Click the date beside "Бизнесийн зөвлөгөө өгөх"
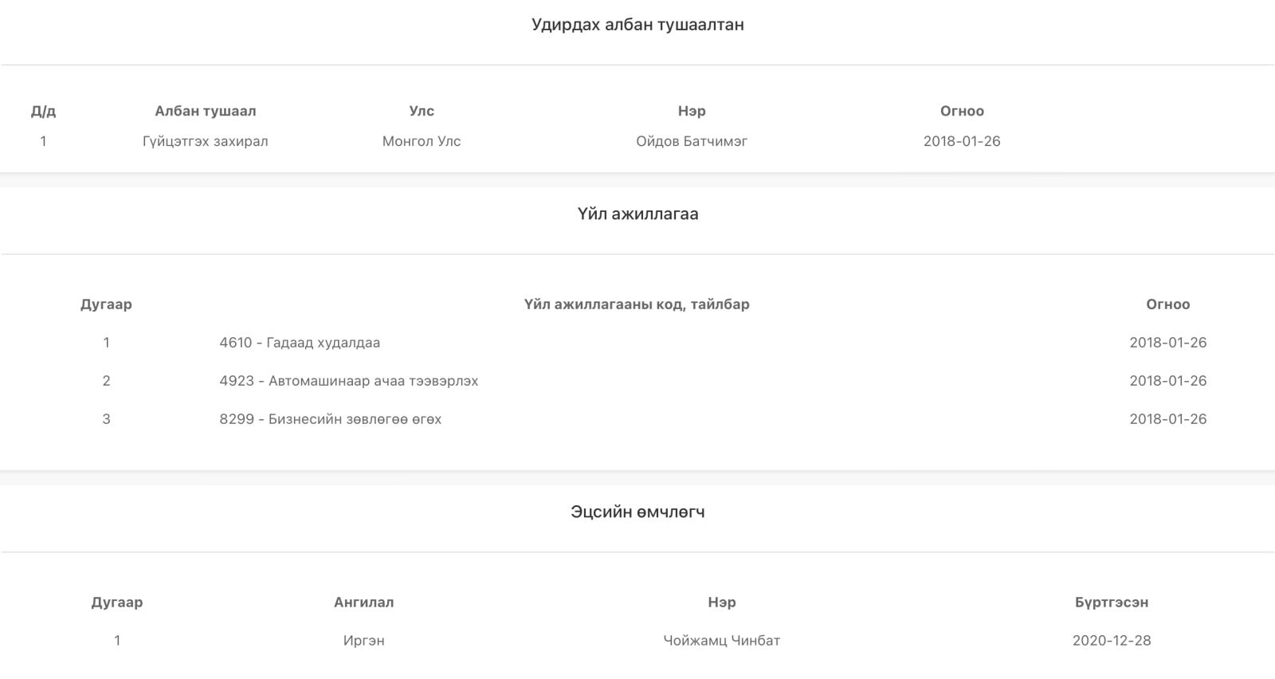This screenshot has width=1275, height=679. pyautogui.click(x=1167, y=419)
